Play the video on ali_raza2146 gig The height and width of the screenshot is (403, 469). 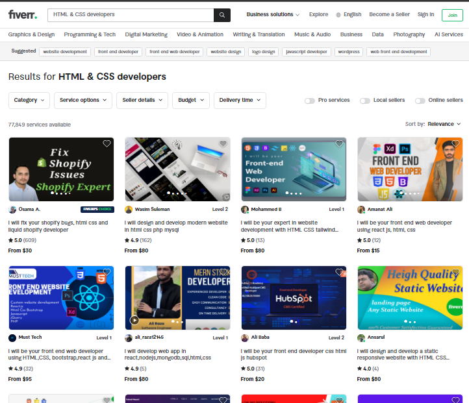pyautogui.click(x=134, y=320)
